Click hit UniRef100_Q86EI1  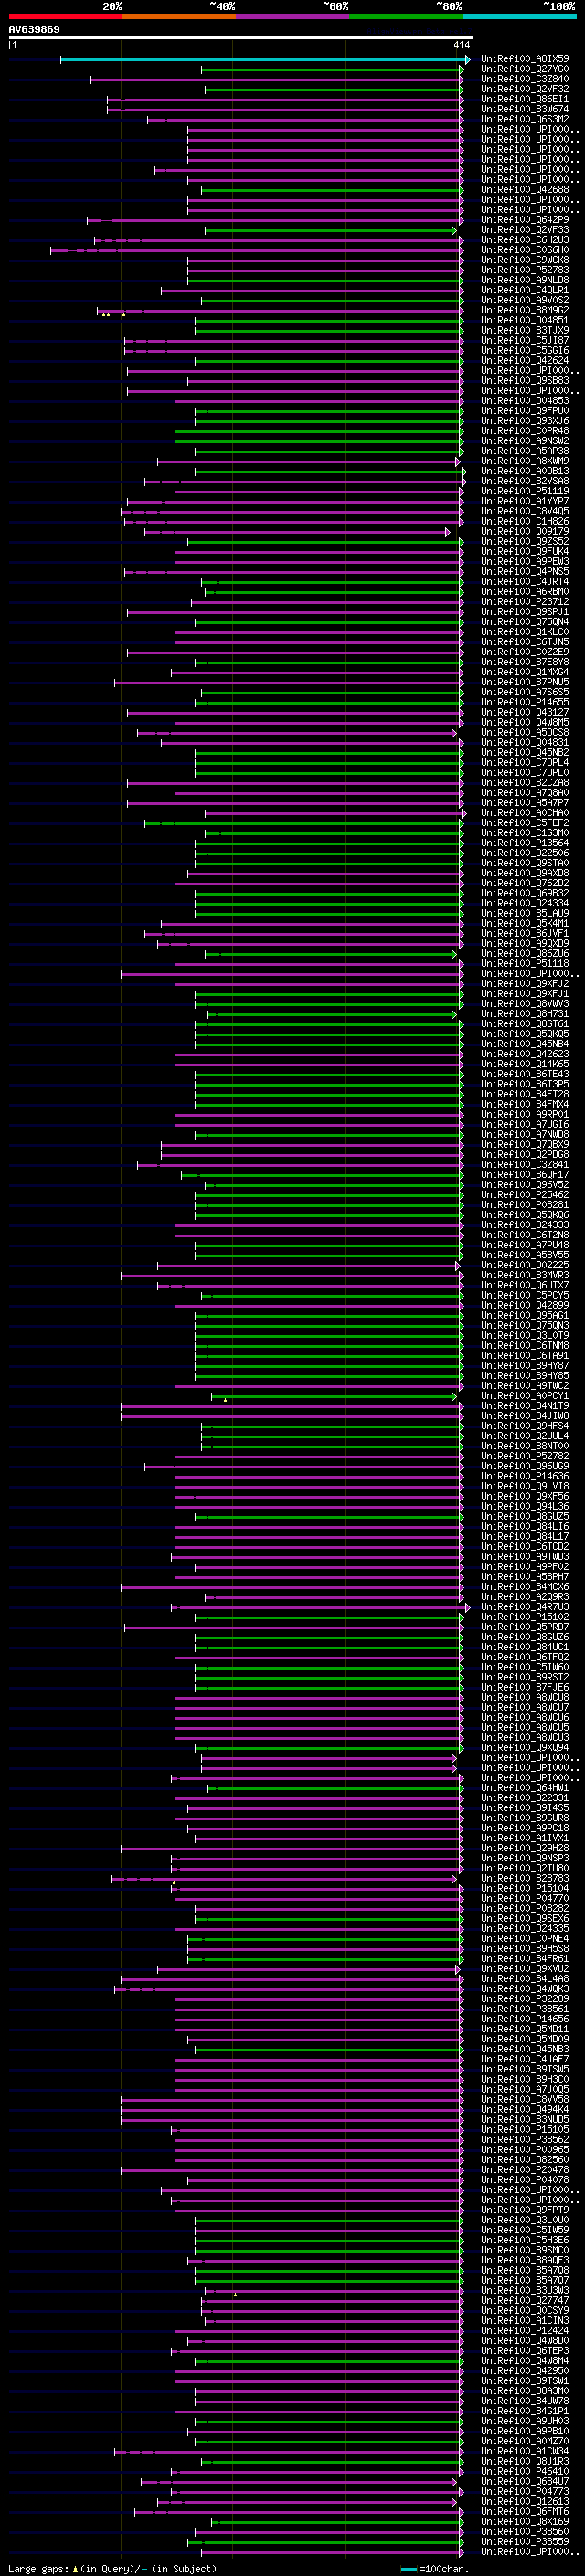click(x=525, y=99)
